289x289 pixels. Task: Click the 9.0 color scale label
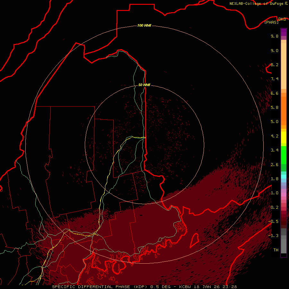(x=275, y=50)
